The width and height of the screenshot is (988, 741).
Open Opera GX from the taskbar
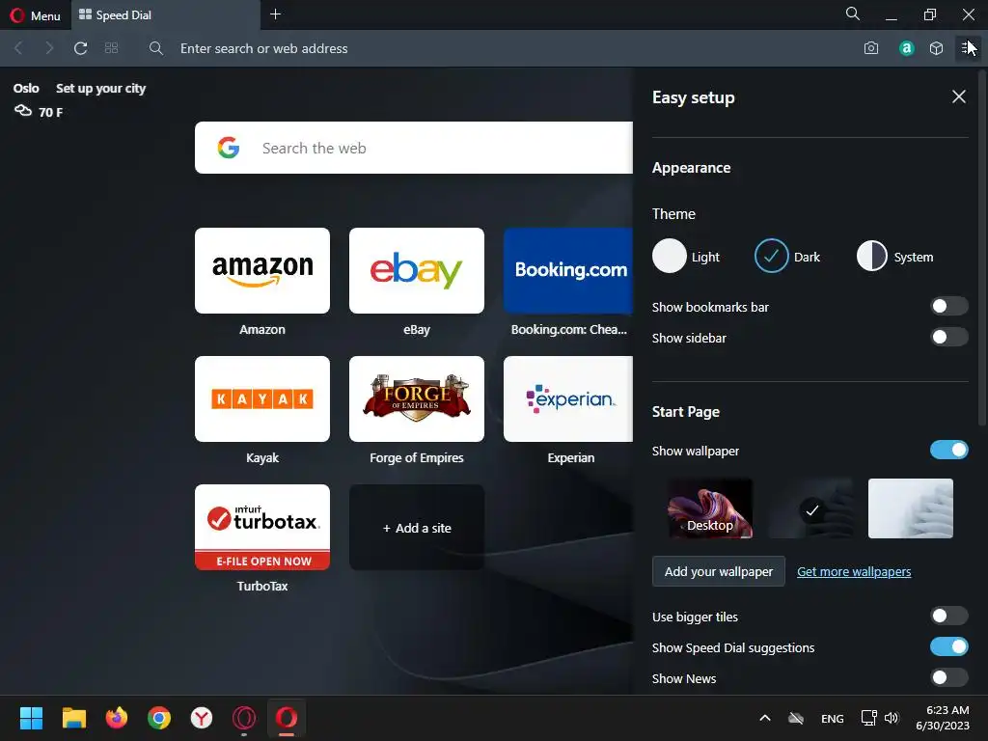[244, 718]
